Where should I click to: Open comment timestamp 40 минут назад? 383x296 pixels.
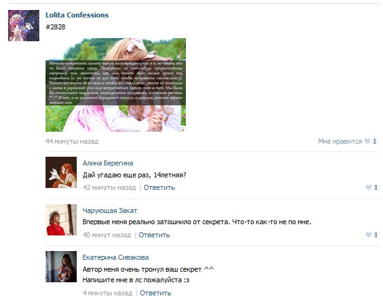pyautogui.click(x=107, y=235)
